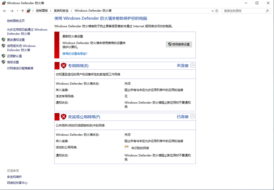274x190 pixels.
Task: Click the control panel address bar icon
Action: (x=28, y=11)
